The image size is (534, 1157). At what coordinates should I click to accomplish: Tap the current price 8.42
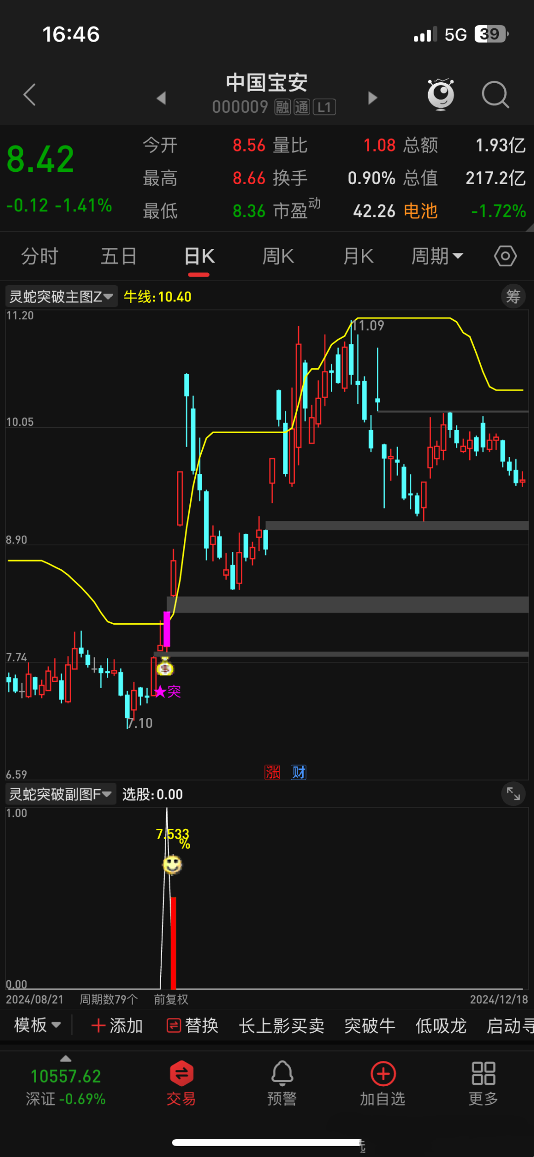(x=40, y=159)
